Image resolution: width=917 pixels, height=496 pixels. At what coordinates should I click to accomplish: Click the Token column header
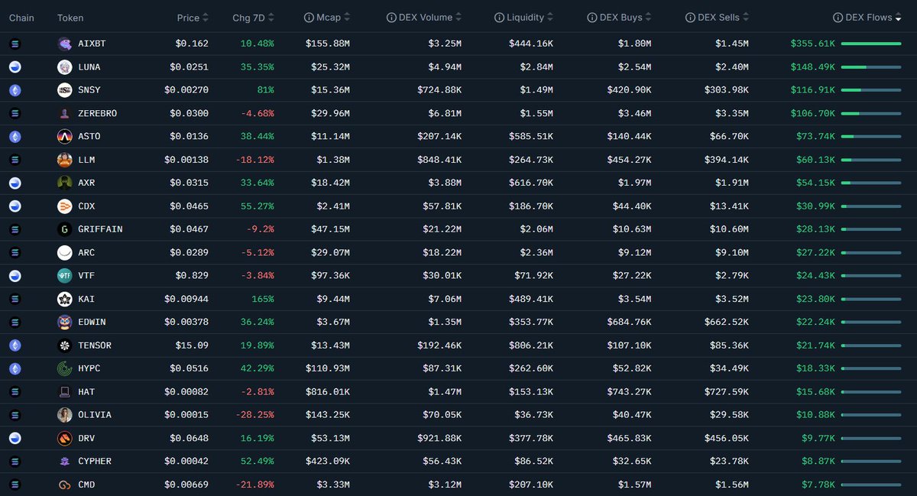pos(70,18)
